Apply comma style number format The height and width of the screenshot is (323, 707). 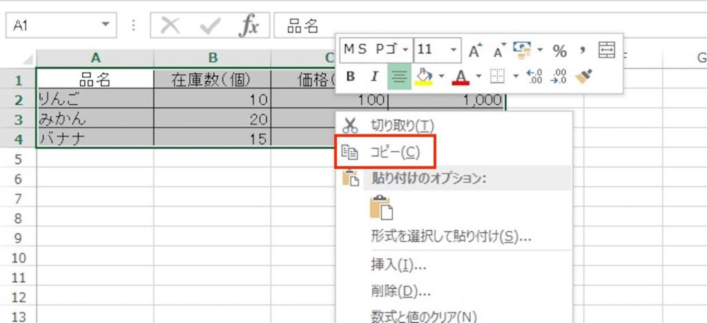(582, 50)
